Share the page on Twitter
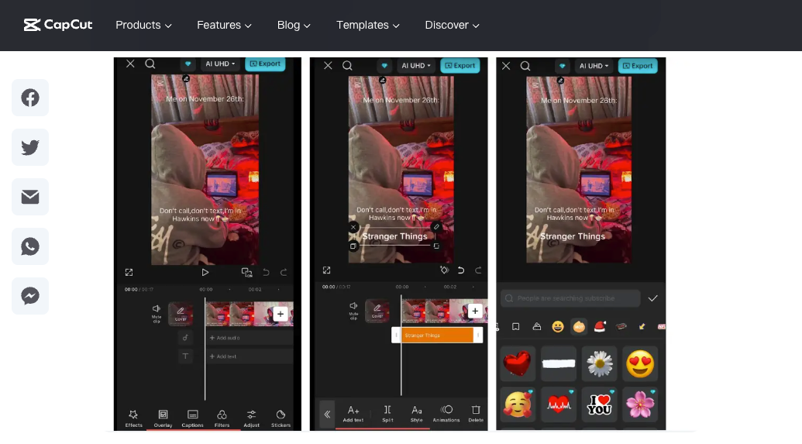This screenshot has width=802, height=444. pyautogui.click(x=30, y=147)
